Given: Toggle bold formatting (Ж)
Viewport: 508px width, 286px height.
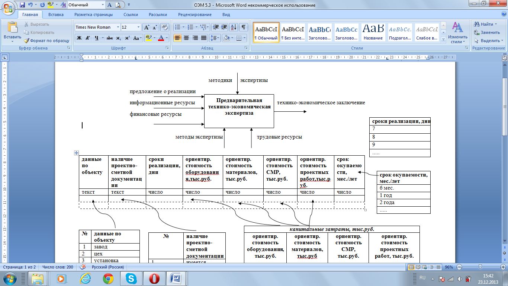Looking at the screenshot, I should (x=79, y=38).
